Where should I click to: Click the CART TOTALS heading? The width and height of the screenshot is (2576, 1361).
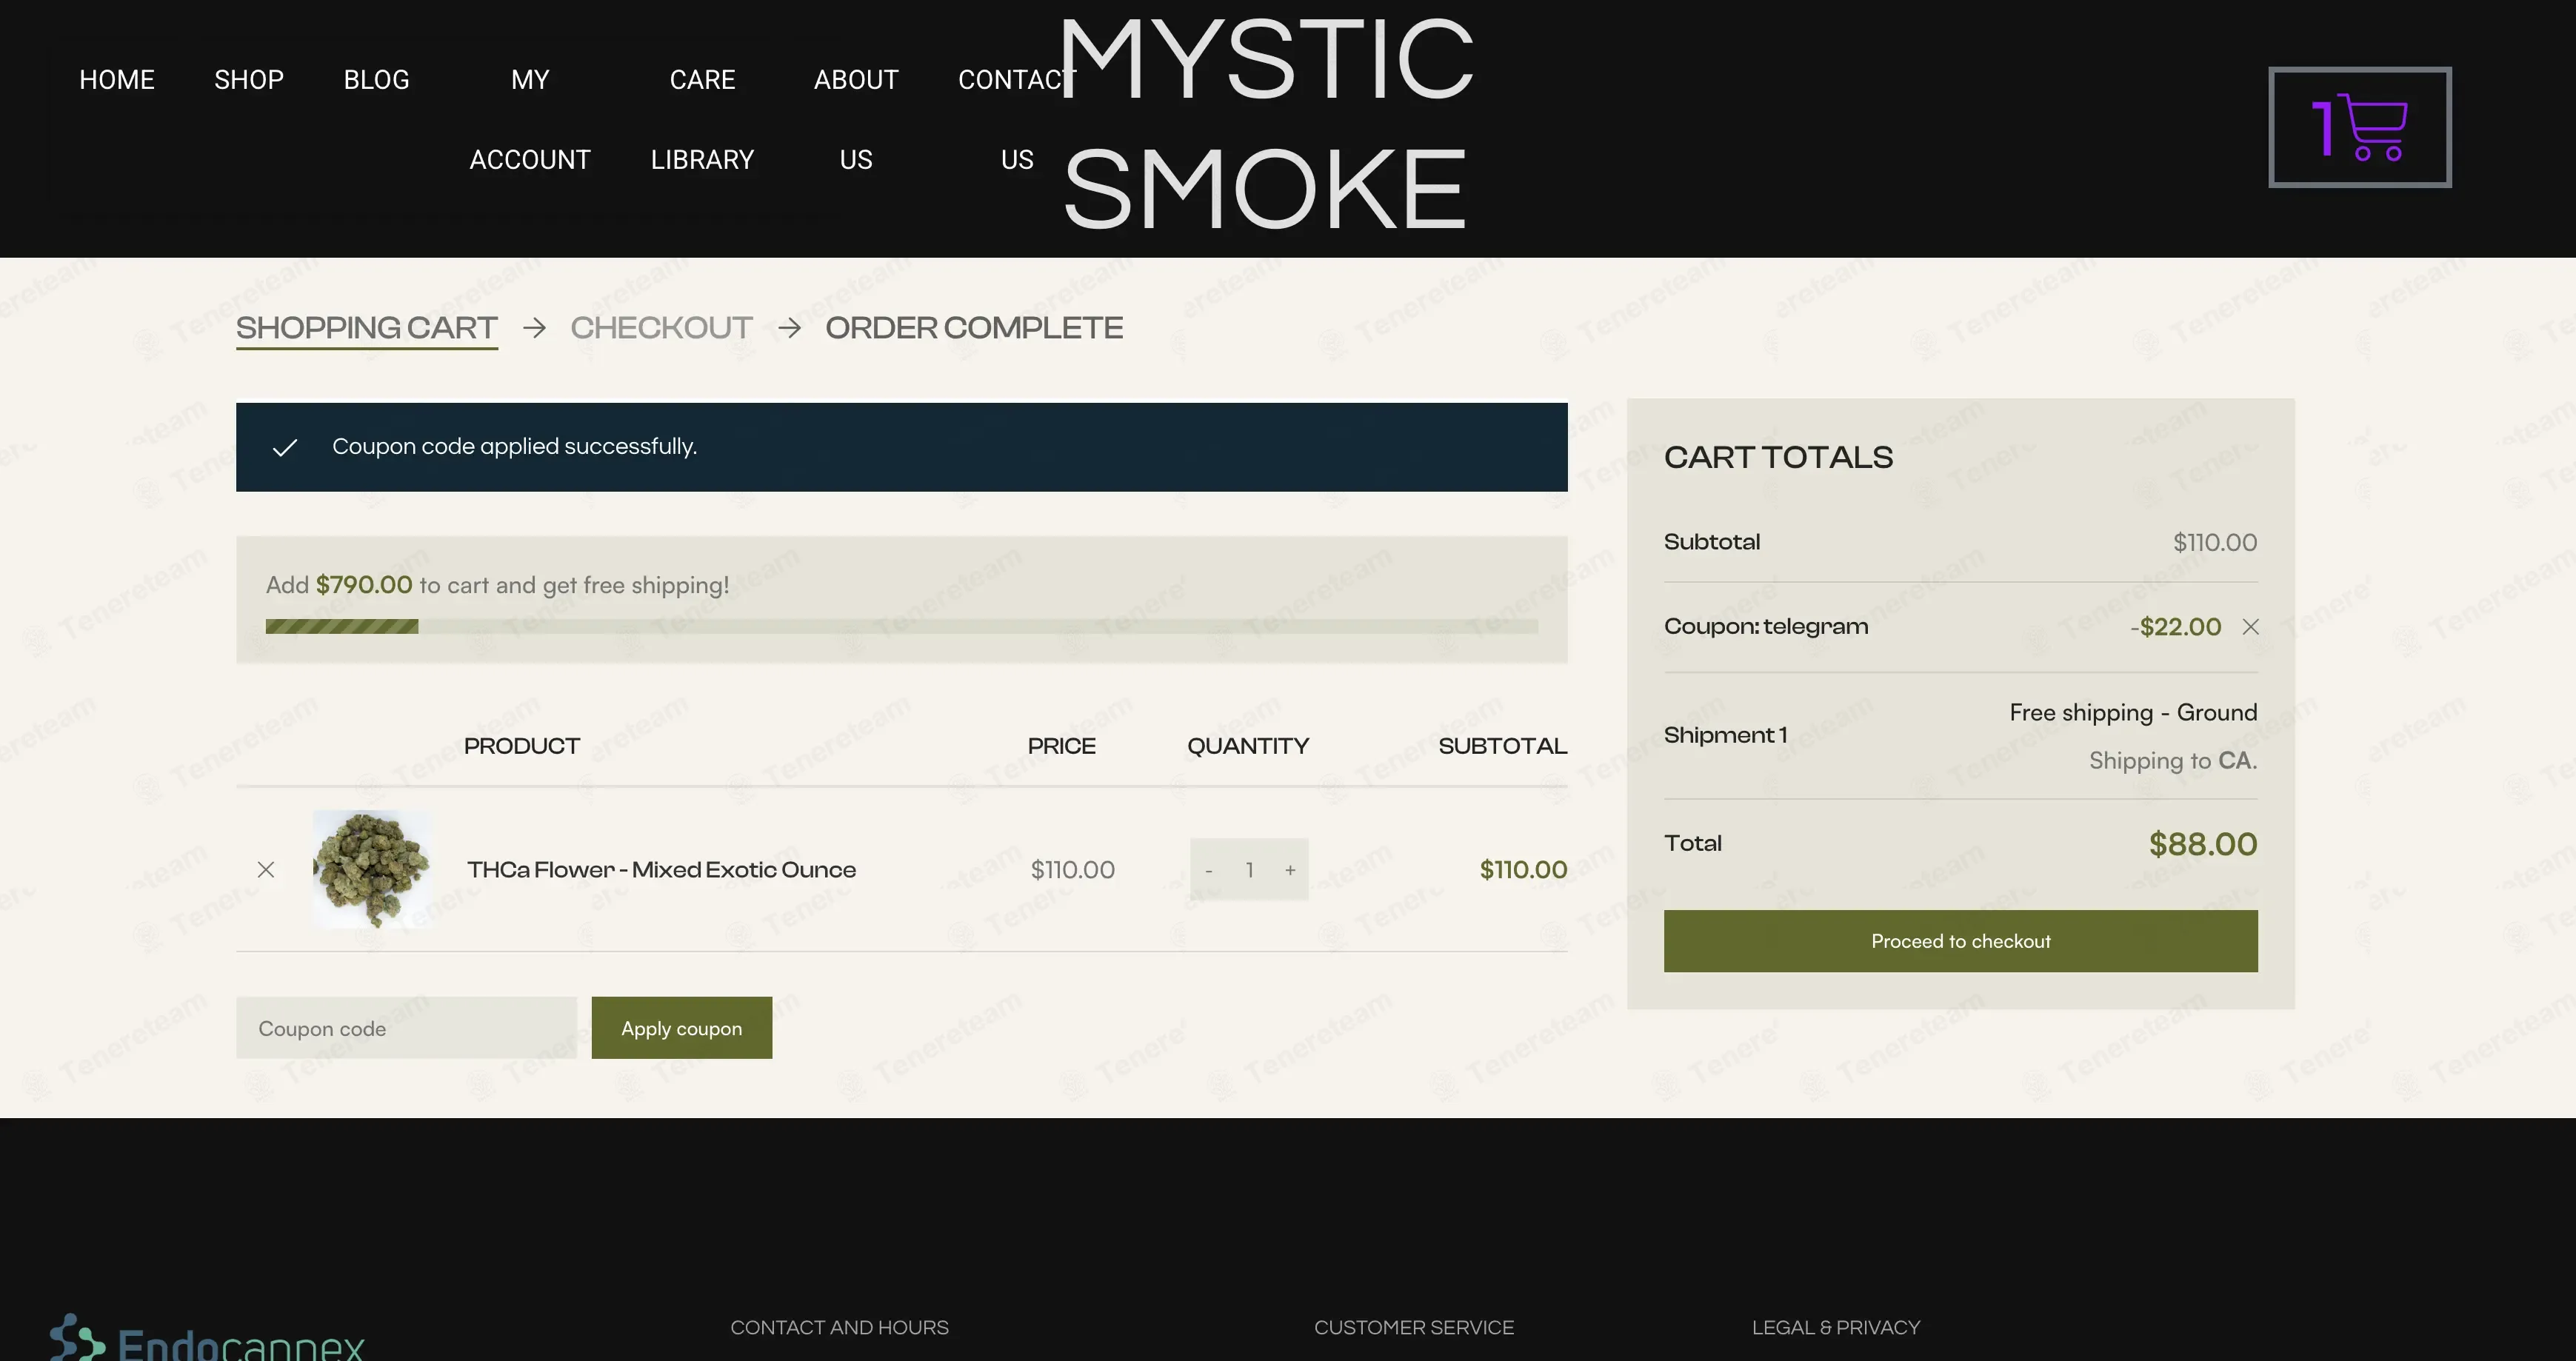1778,458
